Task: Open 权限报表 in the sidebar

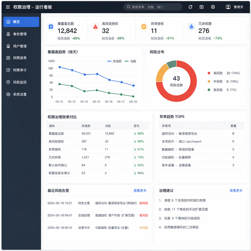Action: tap(21, 58)
